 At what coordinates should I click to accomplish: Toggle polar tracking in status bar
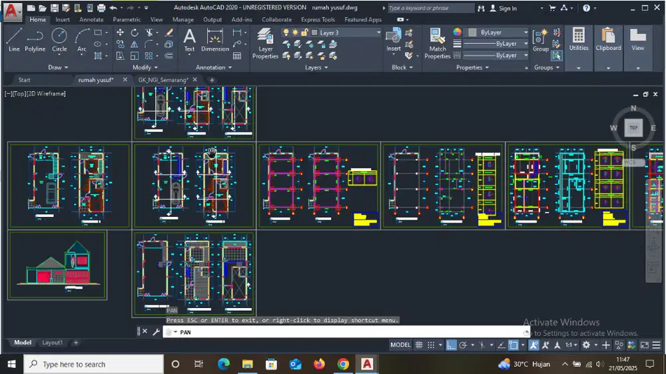[463, 345]
